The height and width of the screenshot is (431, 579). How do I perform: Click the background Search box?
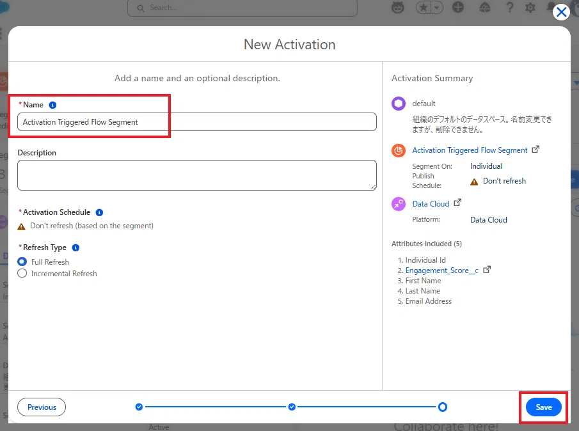tap(242, 8)
